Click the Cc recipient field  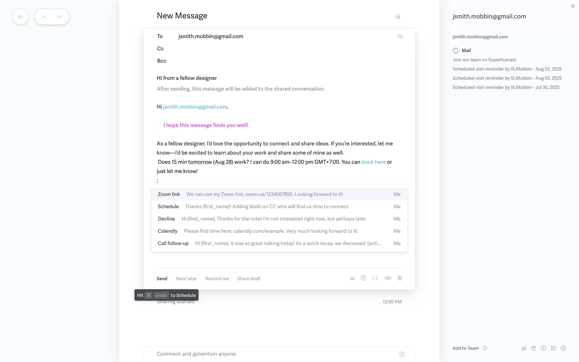click(x=271, y=49)
